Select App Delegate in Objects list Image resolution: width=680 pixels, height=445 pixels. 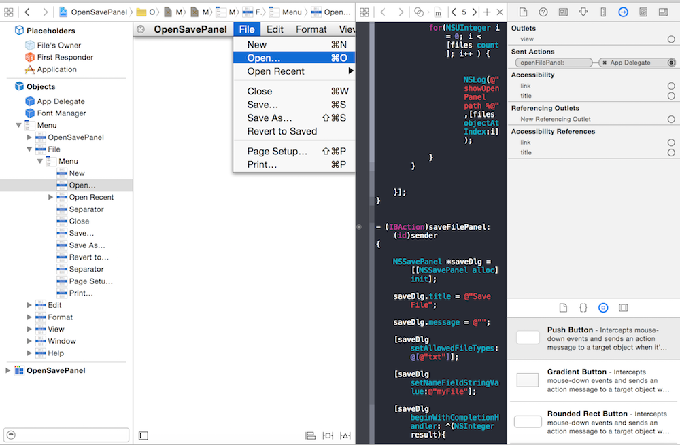click(x=61, y=101)
